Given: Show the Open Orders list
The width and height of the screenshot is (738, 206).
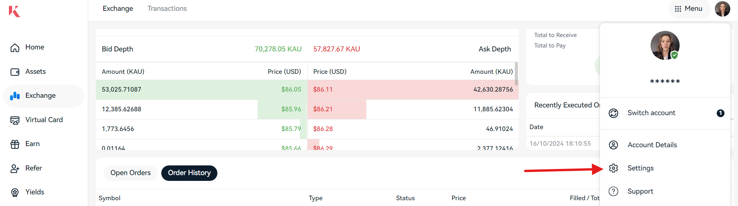Looking at the screenshot, I should click(x=130, y=173).
